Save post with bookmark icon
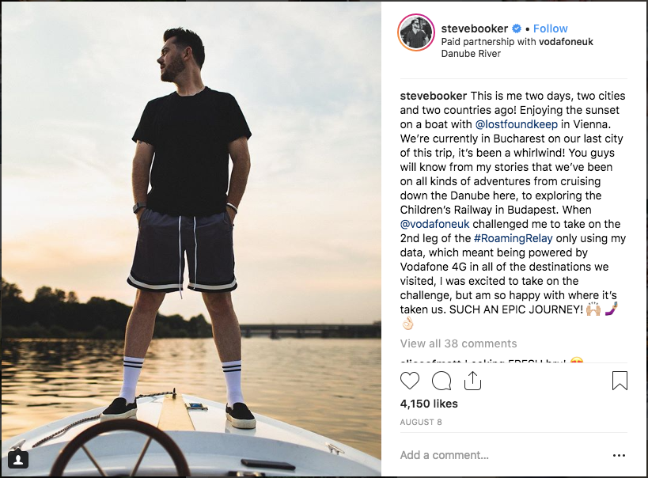This screenshot has height=478, width=648. pyautogui.click(x=620, y=381)
